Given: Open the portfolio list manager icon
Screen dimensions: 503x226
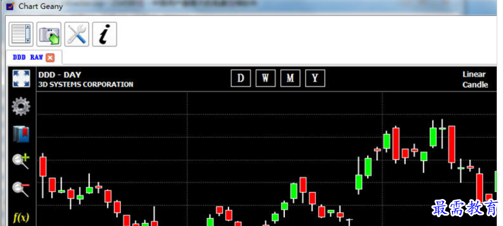Looking at the screenshot, I should [x=21, y=35].
